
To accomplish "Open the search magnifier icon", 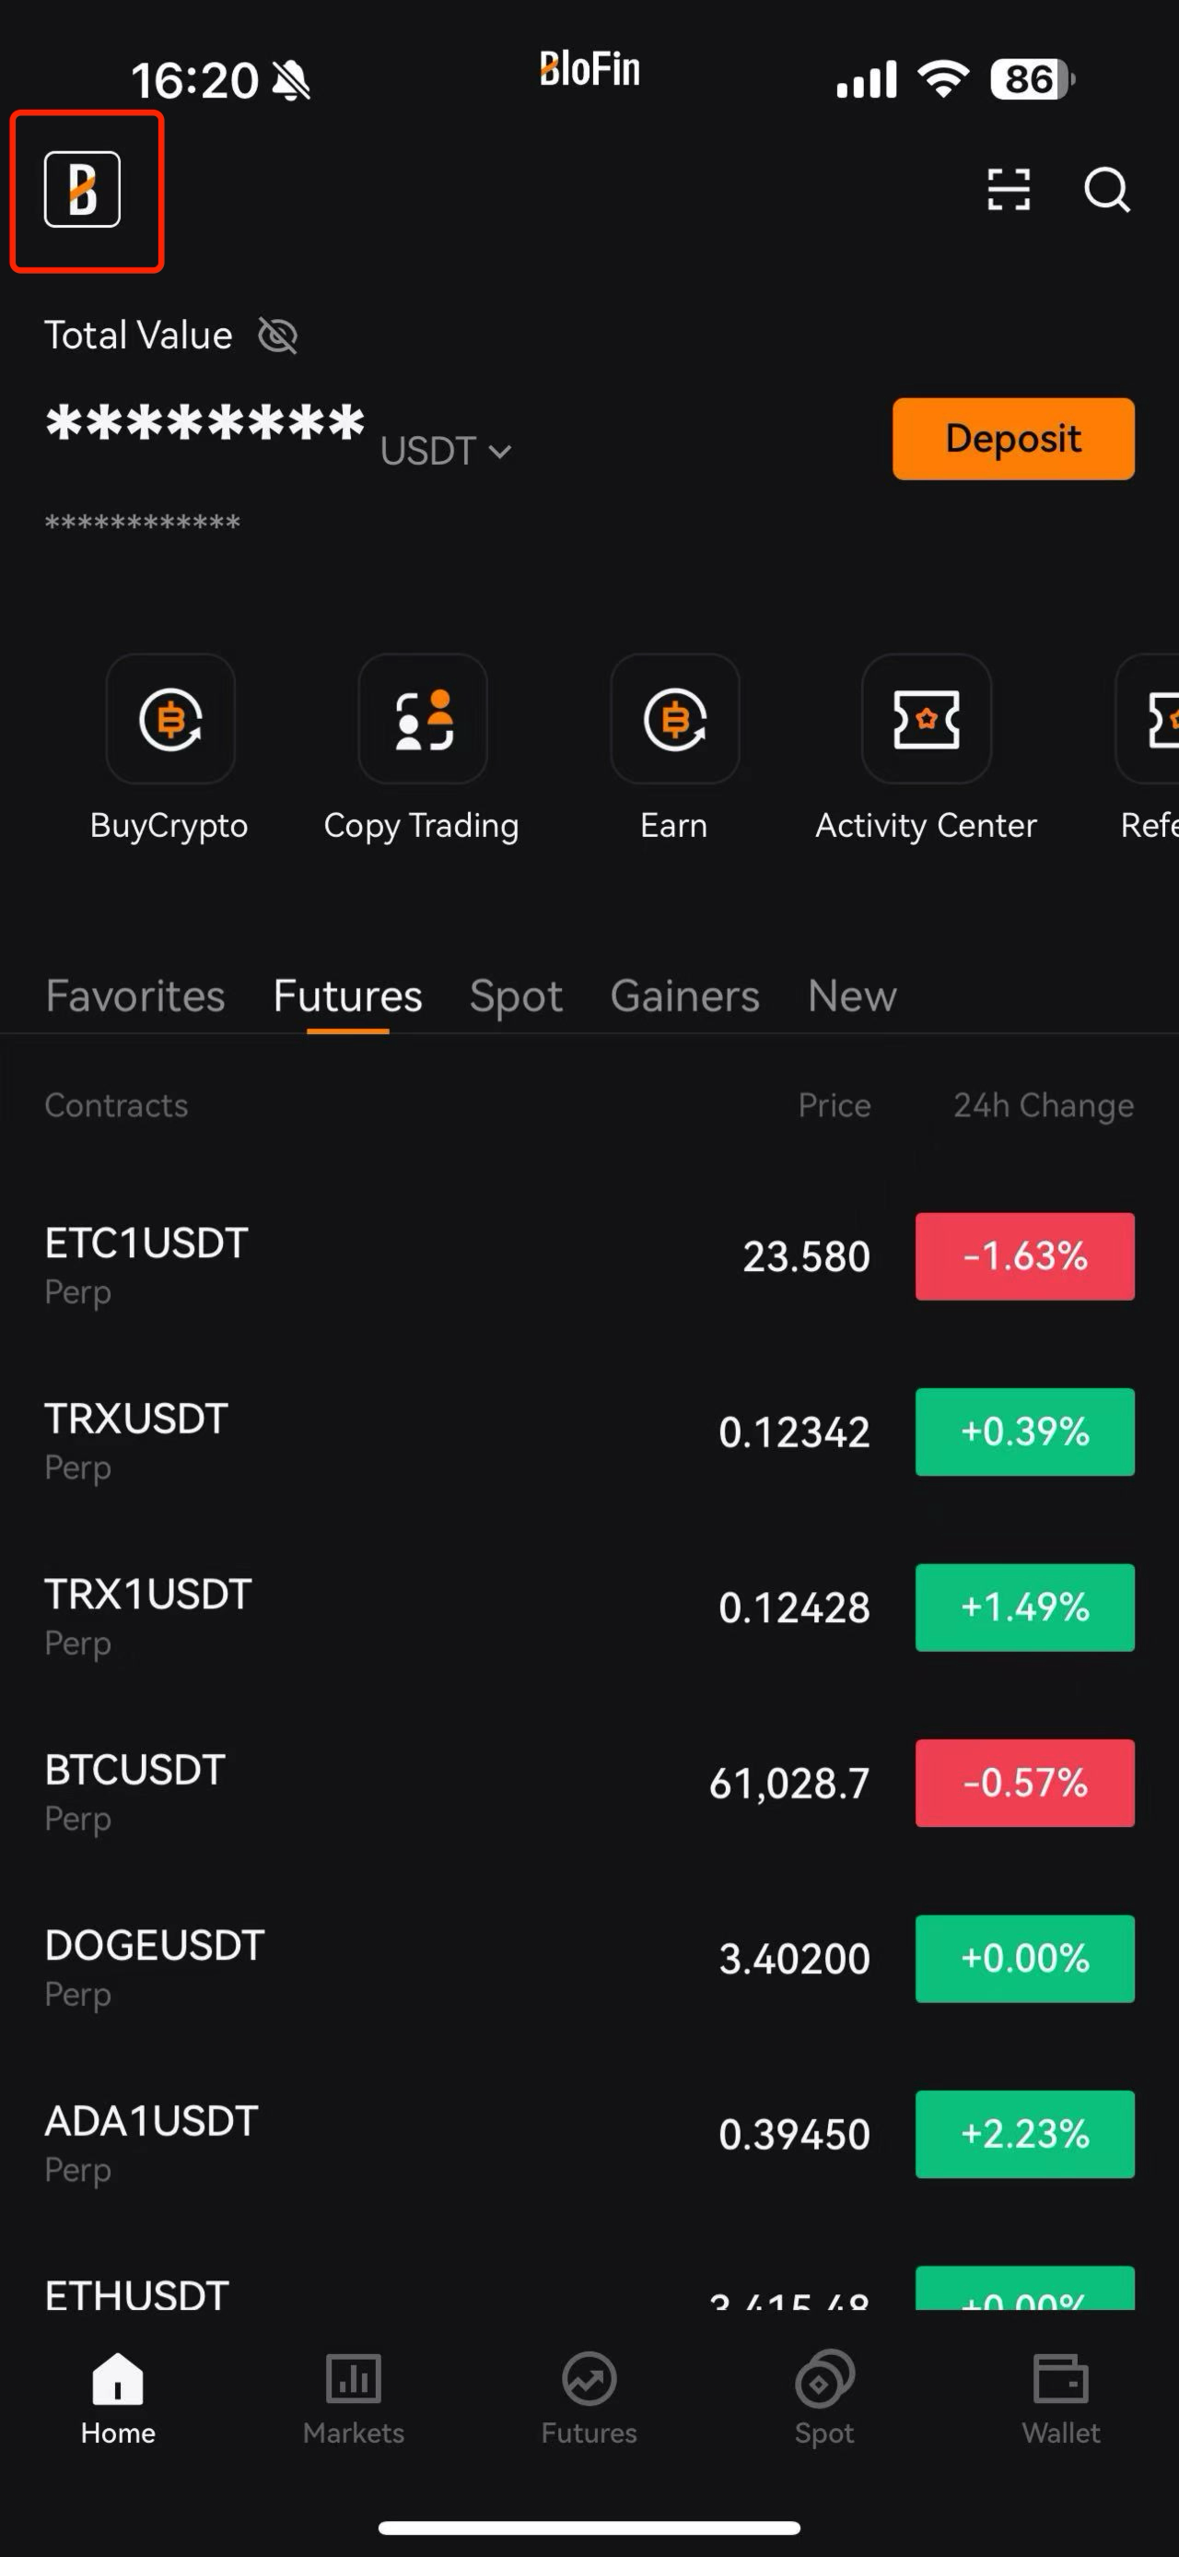I will (1106, 190).
